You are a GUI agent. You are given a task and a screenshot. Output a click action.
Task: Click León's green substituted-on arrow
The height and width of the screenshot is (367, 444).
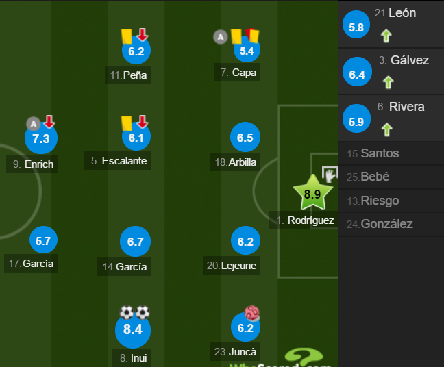(386, 35)
